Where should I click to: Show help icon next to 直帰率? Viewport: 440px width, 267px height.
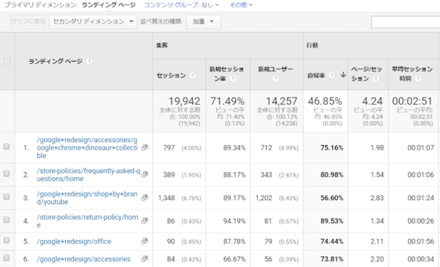point(331,76)
